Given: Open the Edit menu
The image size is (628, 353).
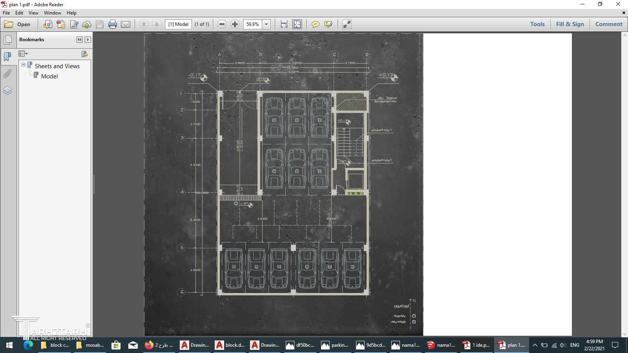Looking at the screenshot, I should 19,13.
